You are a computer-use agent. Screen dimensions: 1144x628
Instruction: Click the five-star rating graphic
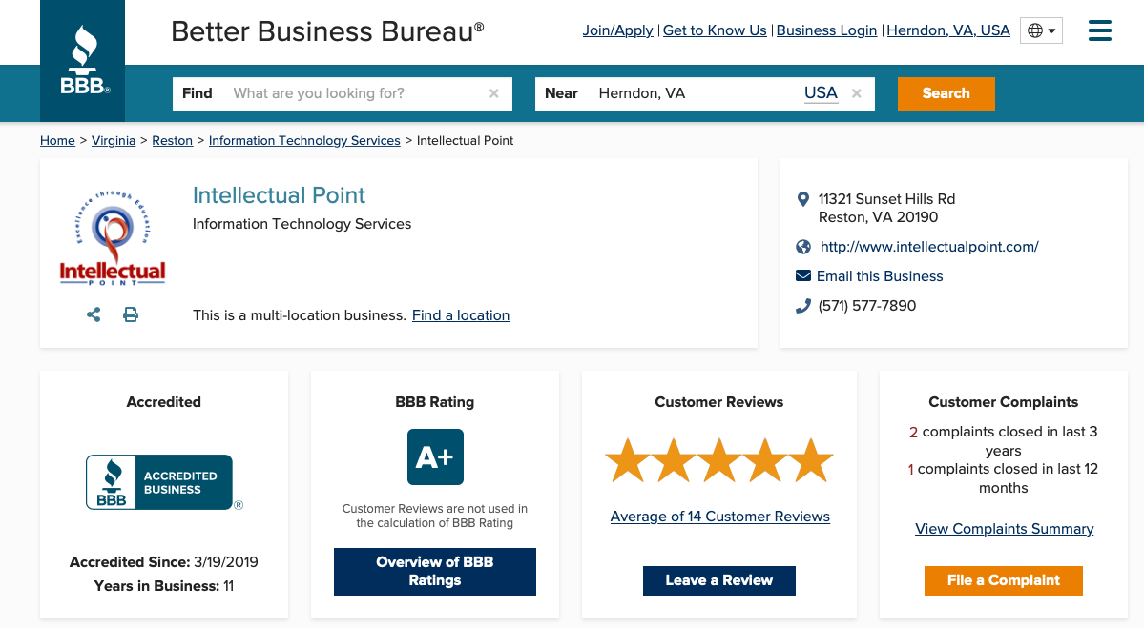pos(719,460)
